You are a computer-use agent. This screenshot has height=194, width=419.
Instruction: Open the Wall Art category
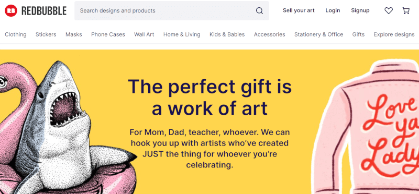[144, 34]
